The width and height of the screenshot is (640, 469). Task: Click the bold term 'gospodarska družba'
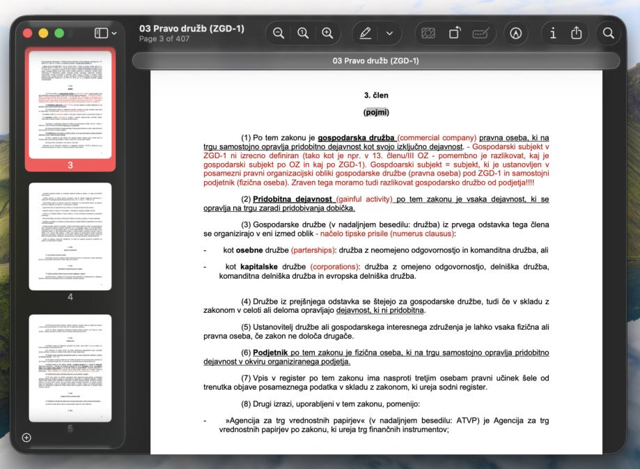tap(356, 138)
